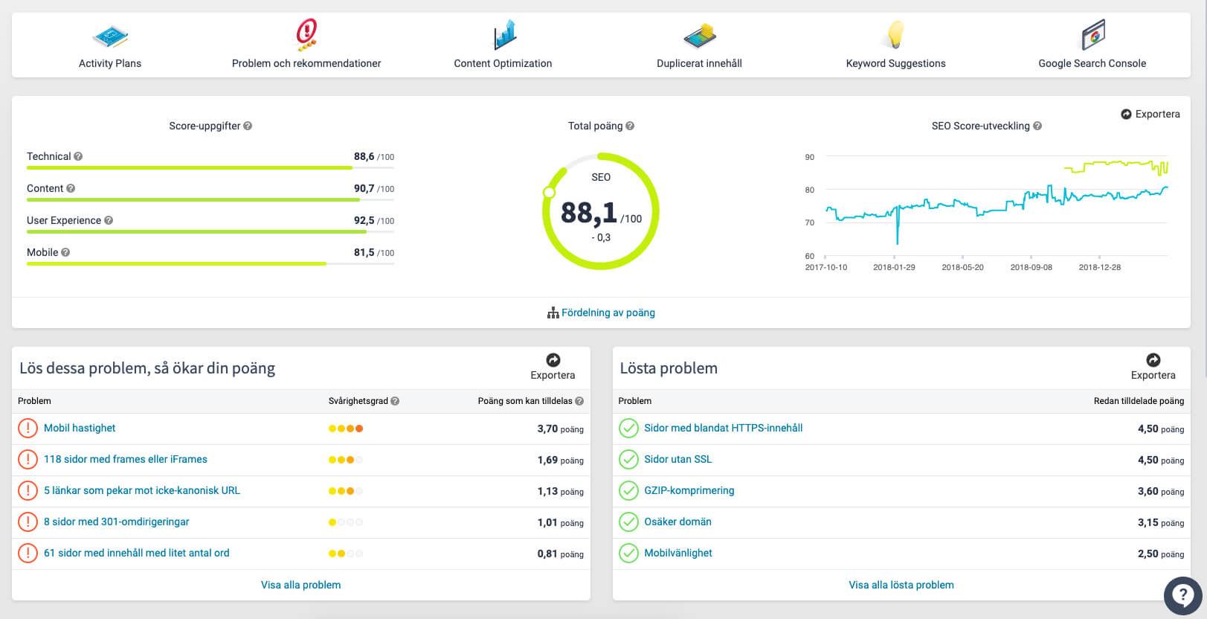Click help icon beside User Experience
The width and height of the screenshot is (1207, 619).
pos(109,220)
